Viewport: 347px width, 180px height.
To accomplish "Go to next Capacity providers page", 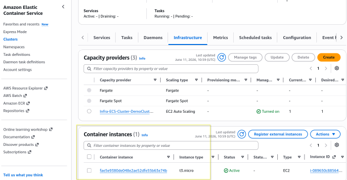I will pyautogui.click(x=326, y=68).
